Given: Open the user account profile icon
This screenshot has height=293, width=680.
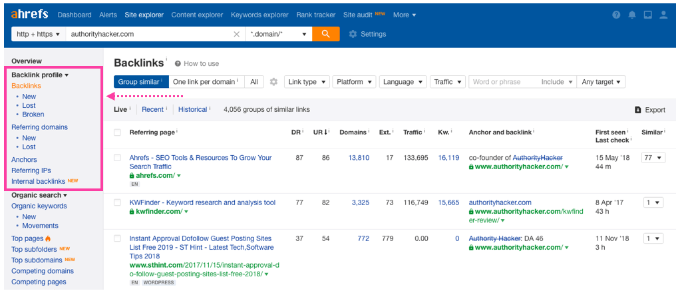Looking at the screenshot, I should (663, 15).
